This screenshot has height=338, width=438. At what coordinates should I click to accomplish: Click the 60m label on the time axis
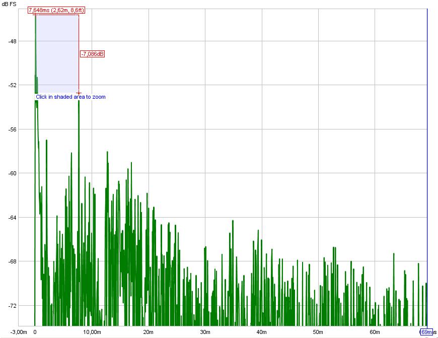[x=375, y=332]
